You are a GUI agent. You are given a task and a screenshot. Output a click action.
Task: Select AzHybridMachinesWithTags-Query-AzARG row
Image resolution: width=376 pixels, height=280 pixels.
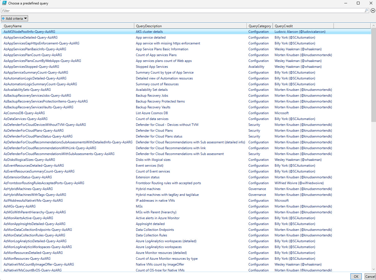coord(186,195)
